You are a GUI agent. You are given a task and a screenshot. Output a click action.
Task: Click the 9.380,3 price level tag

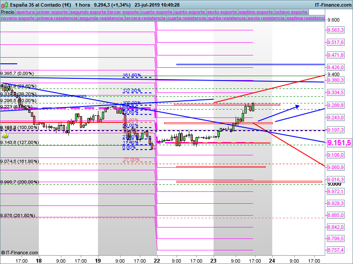click(x=335, y=80)
